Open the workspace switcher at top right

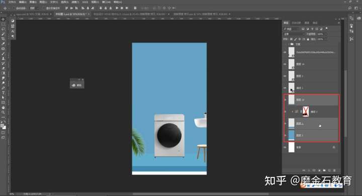(x=356, y=8)
